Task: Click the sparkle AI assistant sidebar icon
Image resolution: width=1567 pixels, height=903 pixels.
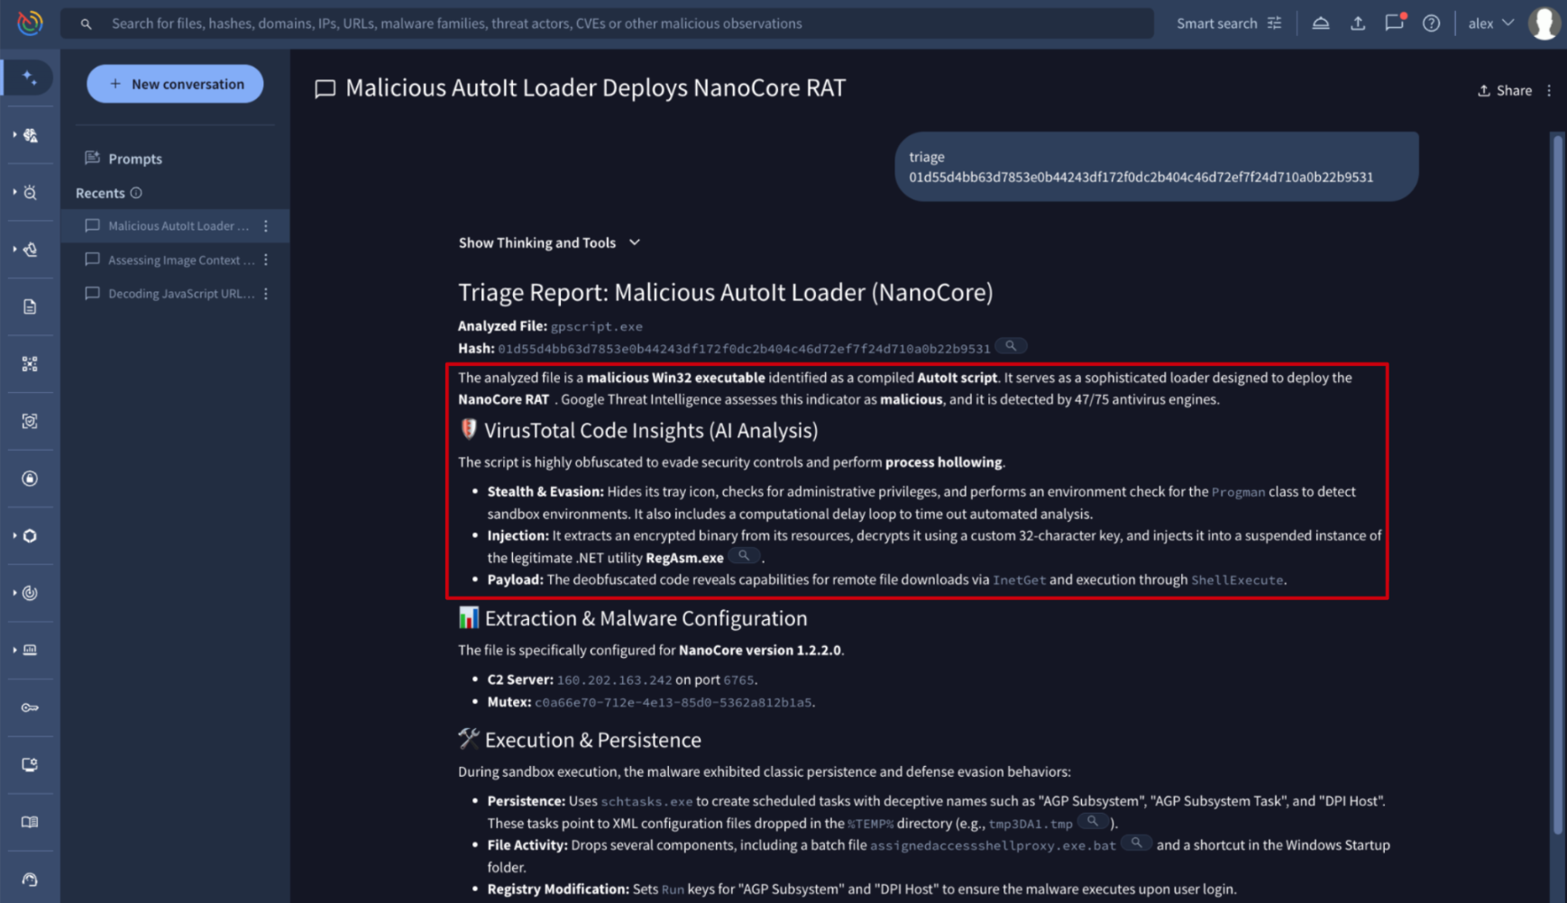Action: pyautogui.click(x=30, y=78)
